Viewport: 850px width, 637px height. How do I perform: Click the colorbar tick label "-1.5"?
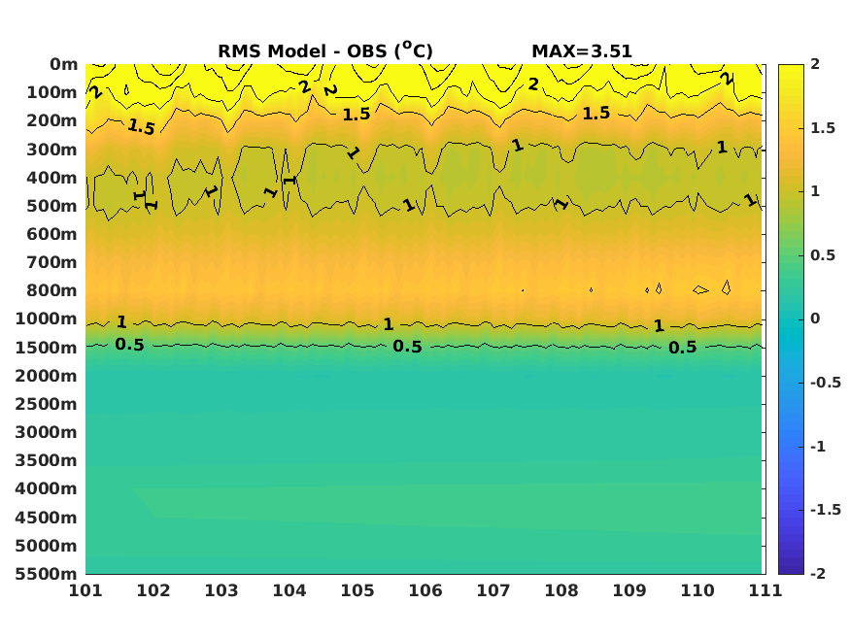coord(826,510)
